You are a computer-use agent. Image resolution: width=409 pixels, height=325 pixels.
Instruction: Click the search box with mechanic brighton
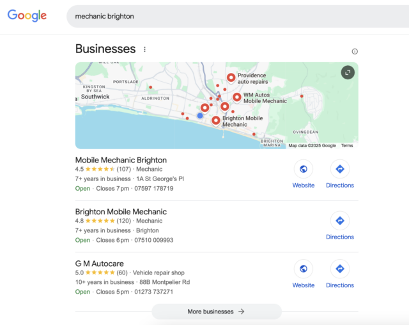coord(236,17)
